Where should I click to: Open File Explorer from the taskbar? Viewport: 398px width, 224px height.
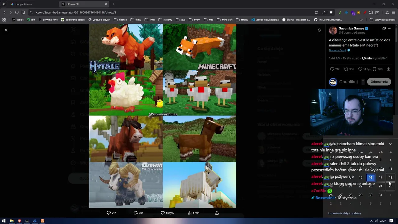point(12,221)
